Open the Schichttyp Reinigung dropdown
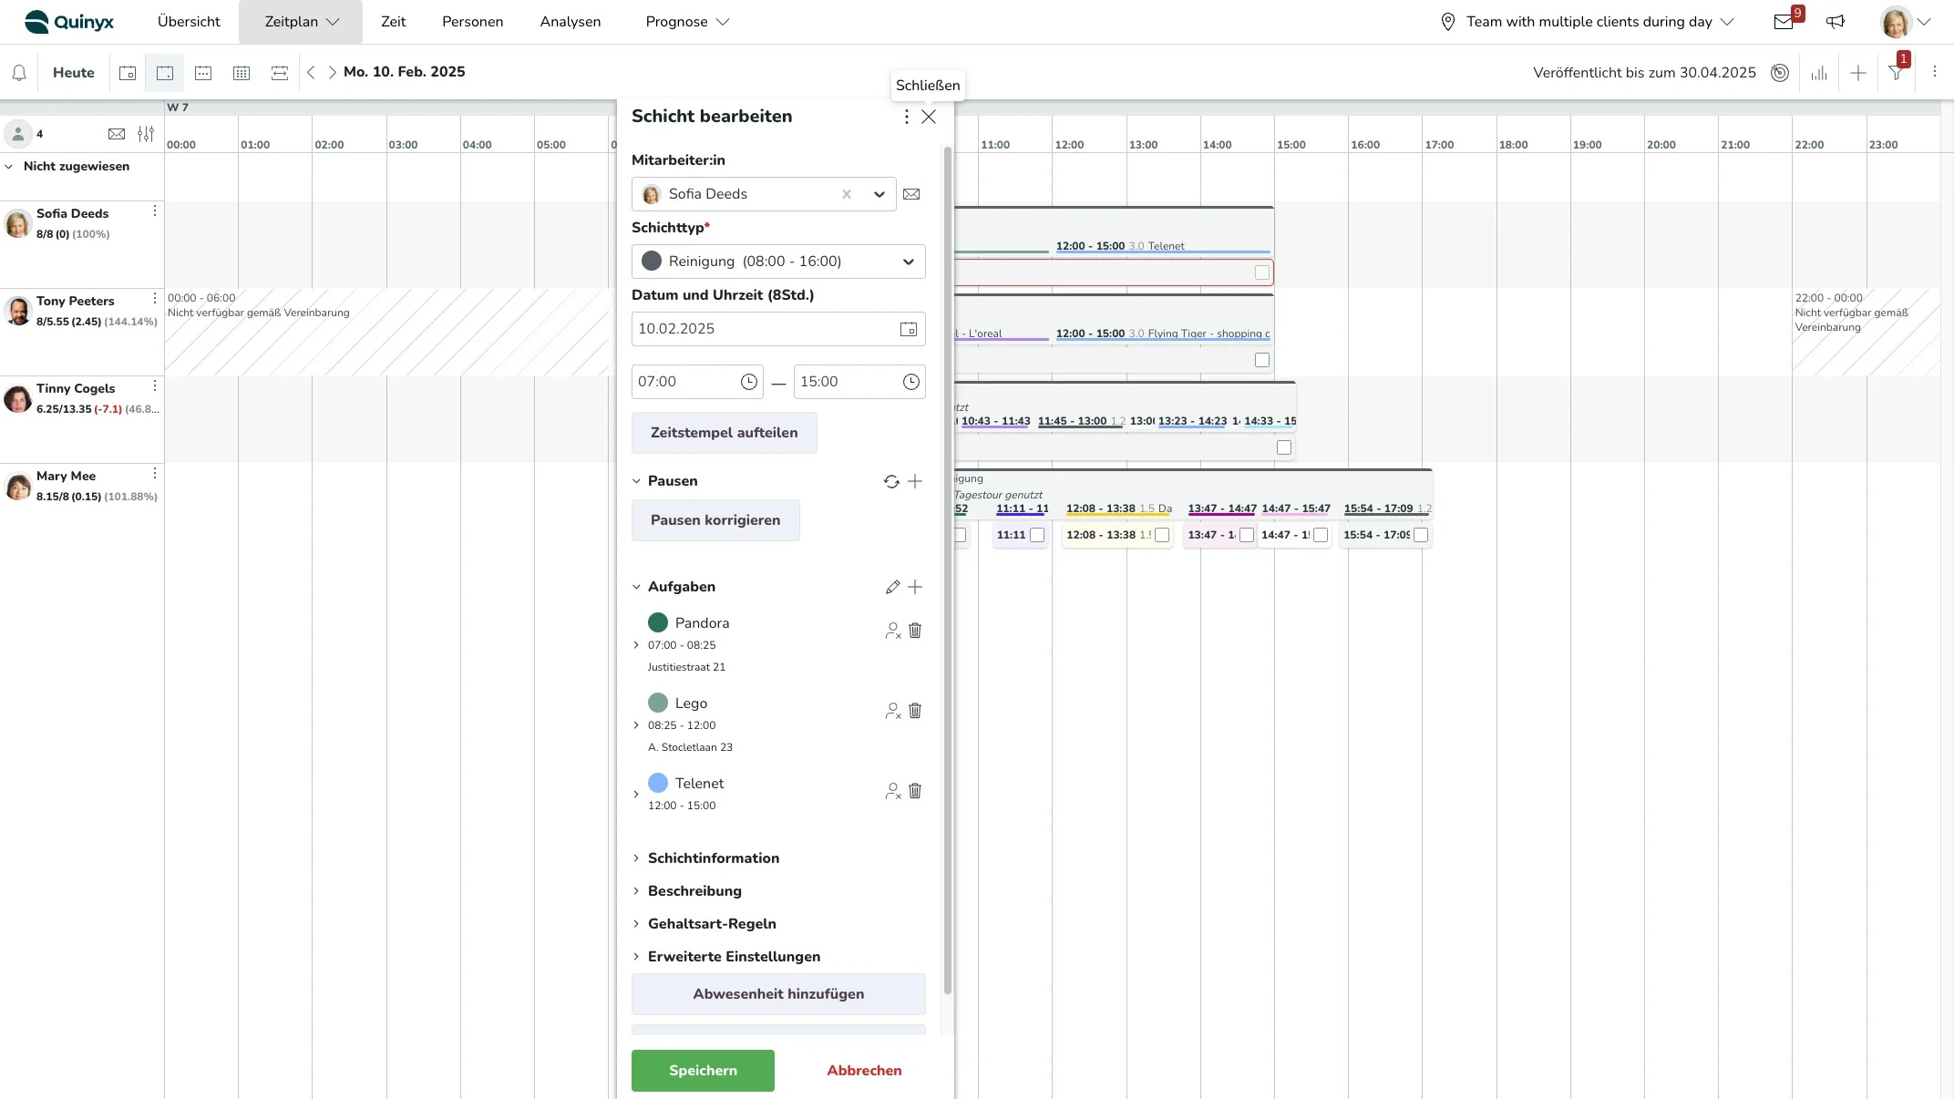 click(777, 262)
